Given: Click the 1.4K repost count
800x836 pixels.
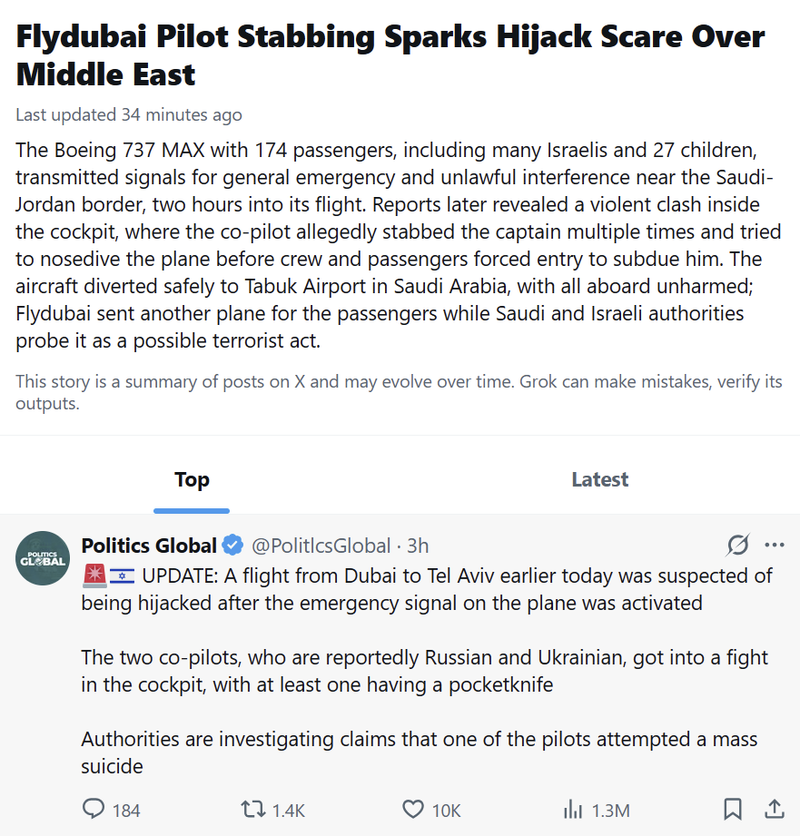Looking at the screenshot, I should pyautogui.click(x=289, y=811).
